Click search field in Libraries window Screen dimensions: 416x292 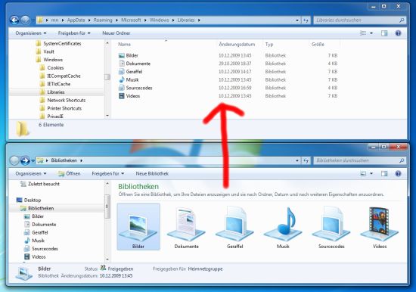click(359, 20)
